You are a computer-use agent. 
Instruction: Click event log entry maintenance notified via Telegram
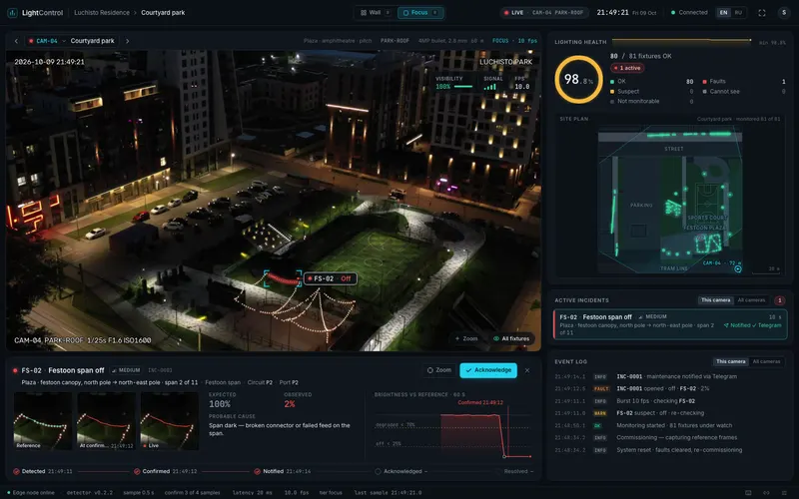click(670, 377)
